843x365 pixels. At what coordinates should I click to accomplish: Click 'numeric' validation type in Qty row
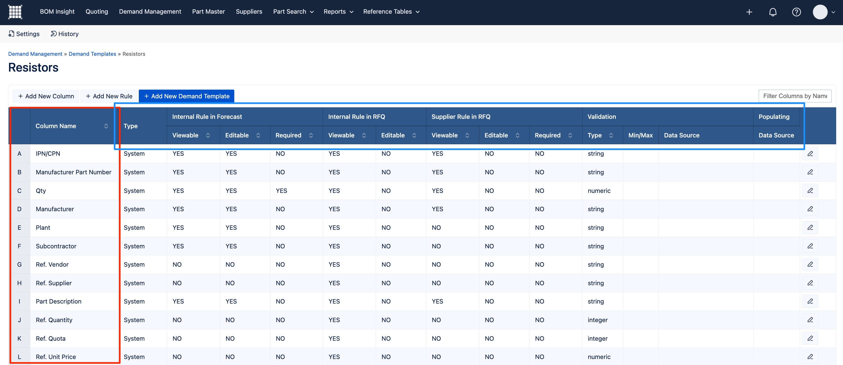click(599, 191)
